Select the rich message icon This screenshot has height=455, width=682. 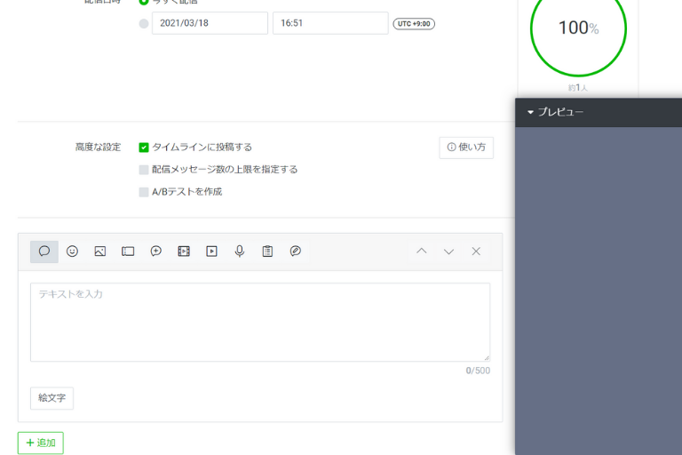tap(155, 251)
